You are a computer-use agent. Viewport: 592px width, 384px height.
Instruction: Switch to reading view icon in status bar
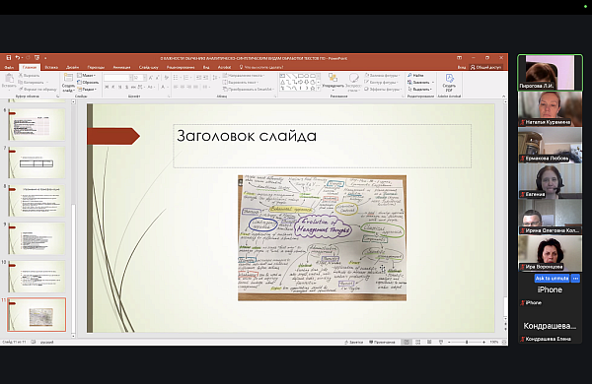[429, 343]
